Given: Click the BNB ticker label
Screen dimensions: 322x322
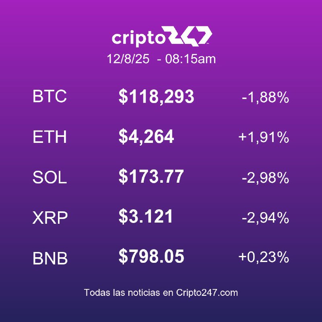Looking at the screenshot, I should tap(50, 258).
